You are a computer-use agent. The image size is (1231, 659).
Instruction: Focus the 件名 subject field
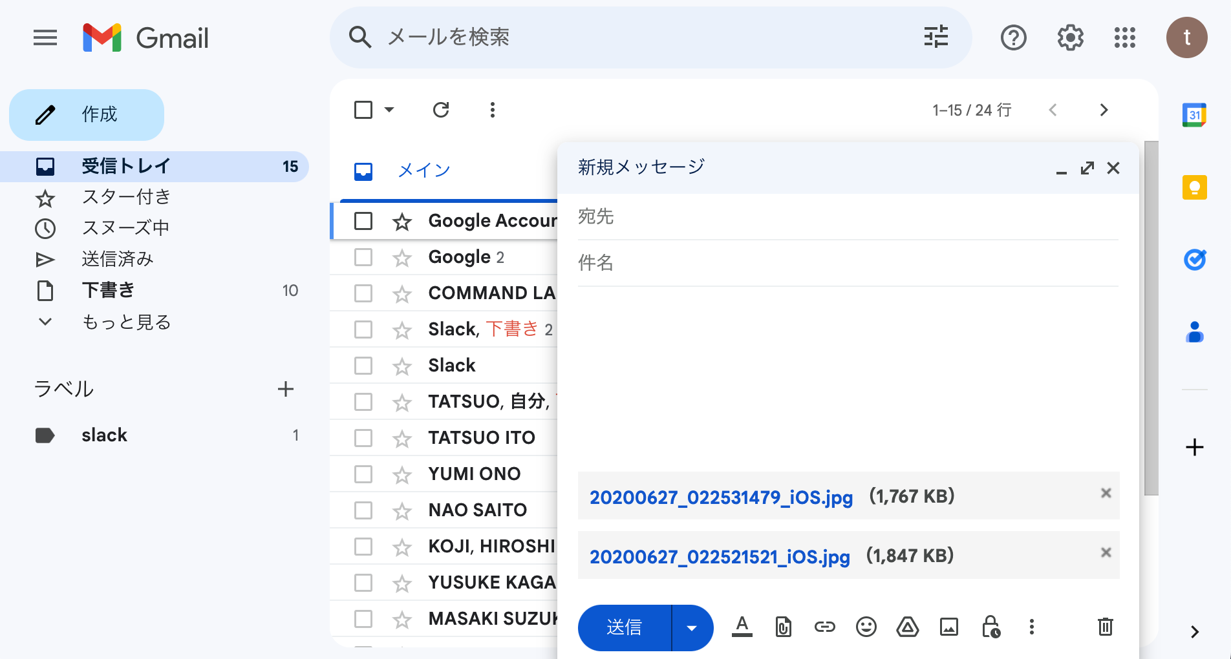pyautogui.click(x=848, y=263)
